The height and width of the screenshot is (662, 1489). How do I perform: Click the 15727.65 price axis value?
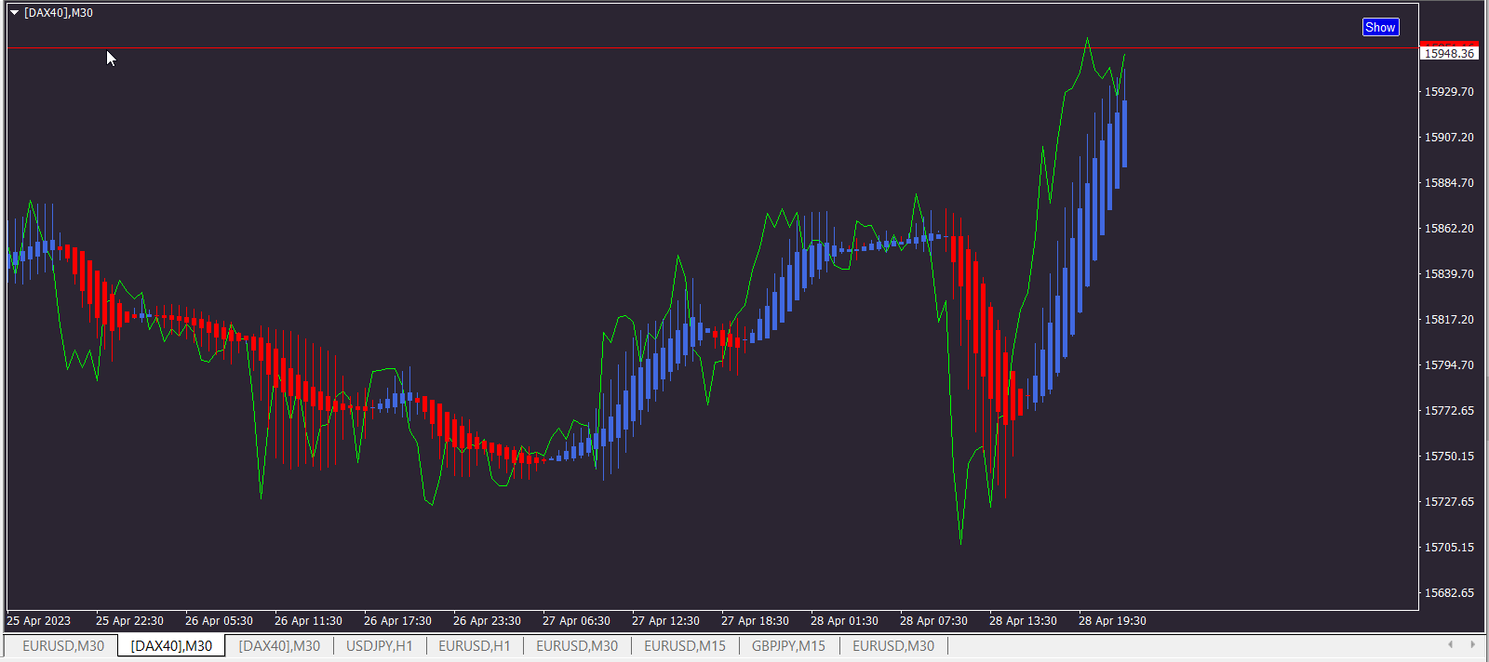1449,501
